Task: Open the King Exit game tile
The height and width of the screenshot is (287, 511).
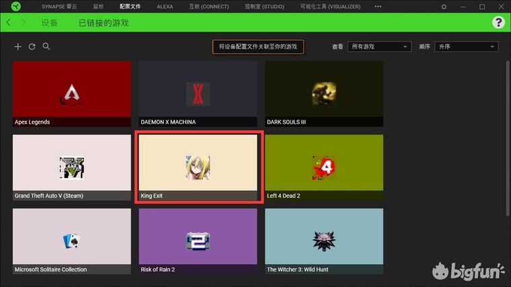Action: click(198, 167)
